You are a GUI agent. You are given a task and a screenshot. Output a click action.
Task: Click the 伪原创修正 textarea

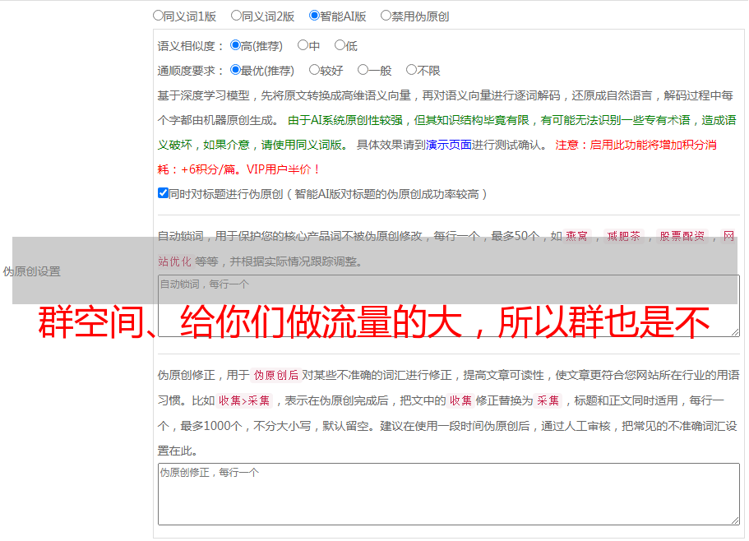[x=449, y=494]
